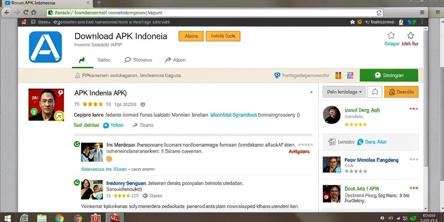The height and width of the screenshot is (222, 444).
Task: Follow the 'Iiloonlotal Syrandoys' link
Action: [x=233, y=115]
